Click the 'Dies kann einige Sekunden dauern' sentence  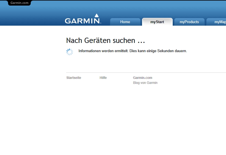pos(158,51)
